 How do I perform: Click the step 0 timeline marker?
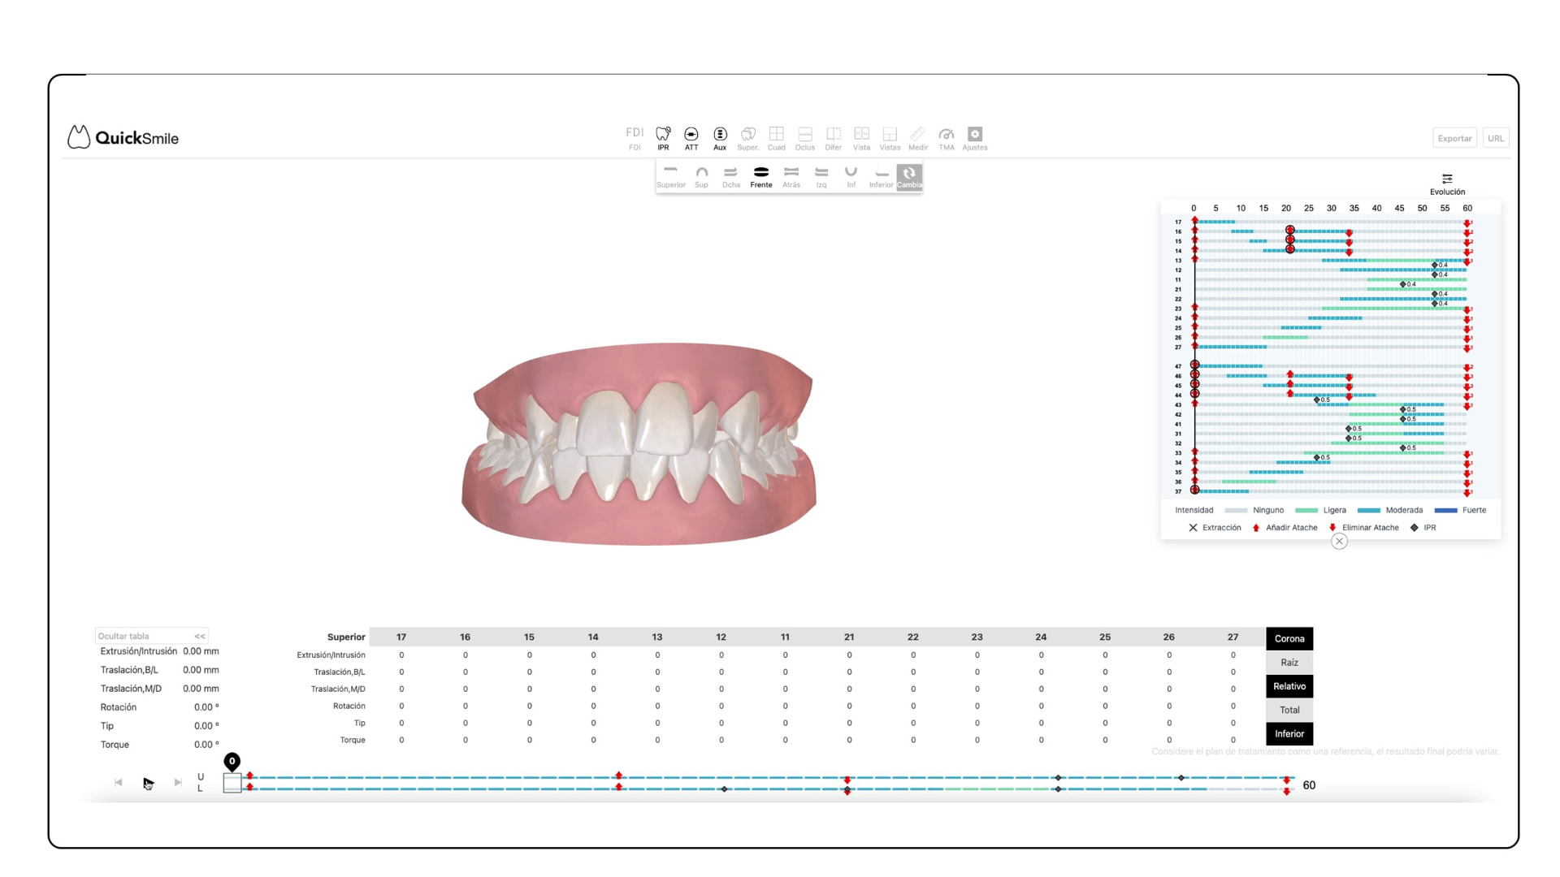232,762
